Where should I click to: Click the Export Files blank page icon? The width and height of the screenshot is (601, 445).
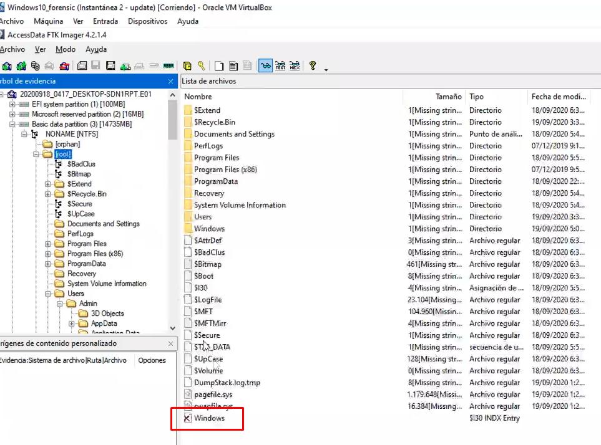[x=219, y=66]
